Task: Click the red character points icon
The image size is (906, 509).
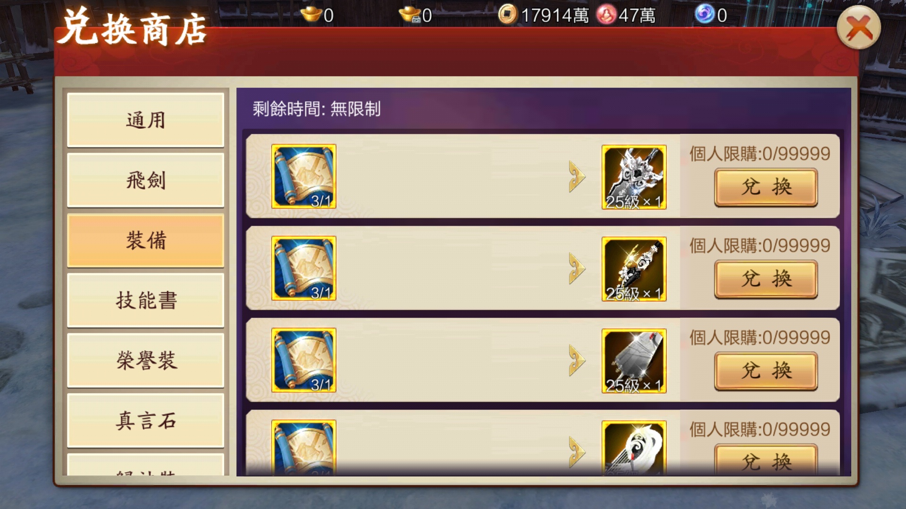Action: point(606,15)
